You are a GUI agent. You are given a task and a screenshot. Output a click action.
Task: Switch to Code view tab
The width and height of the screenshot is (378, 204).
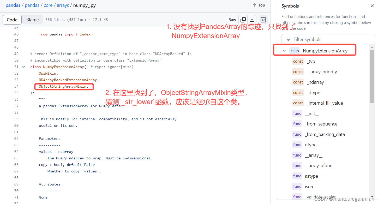tap(12, 20)
